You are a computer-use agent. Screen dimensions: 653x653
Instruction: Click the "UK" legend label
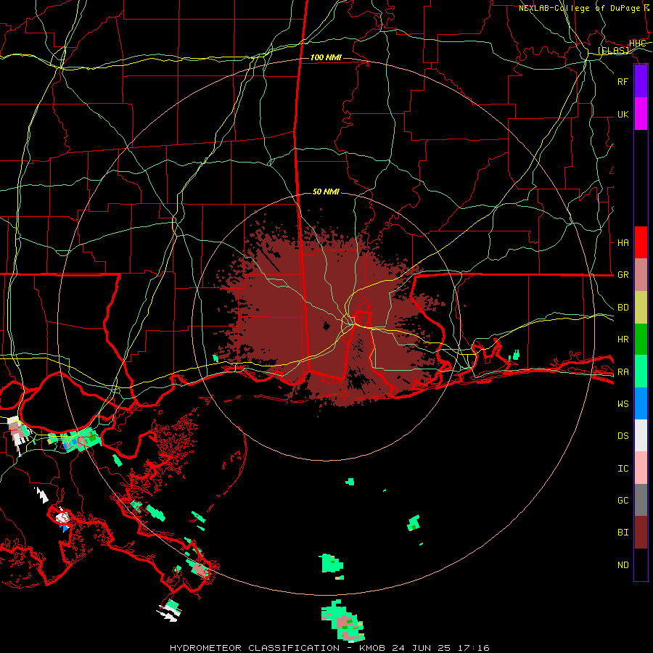[x=623, y=114]
